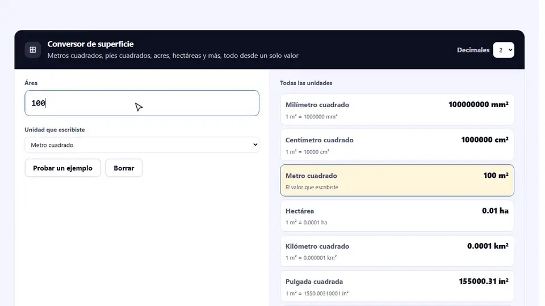Click the text El valor que escribiste

(x=312, y=187)
